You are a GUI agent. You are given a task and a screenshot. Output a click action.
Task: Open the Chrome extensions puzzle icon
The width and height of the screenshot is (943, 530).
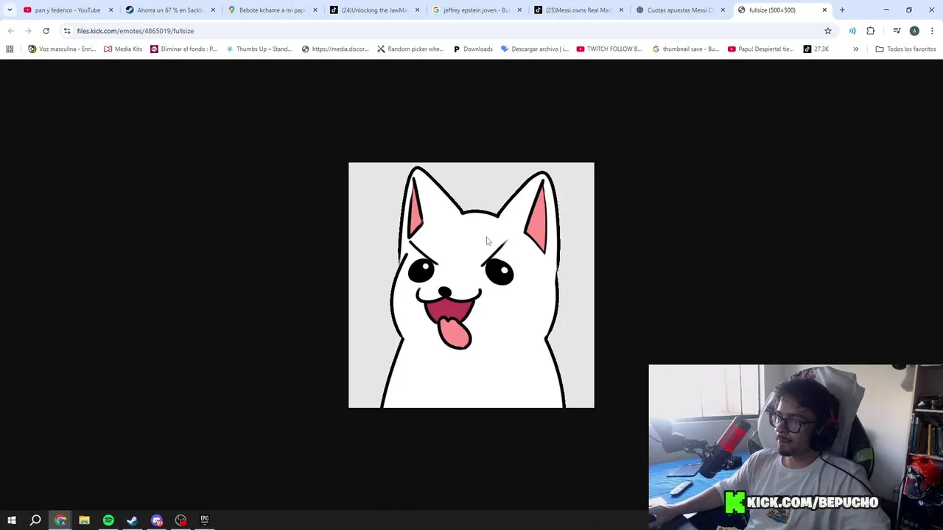(871, 31)
